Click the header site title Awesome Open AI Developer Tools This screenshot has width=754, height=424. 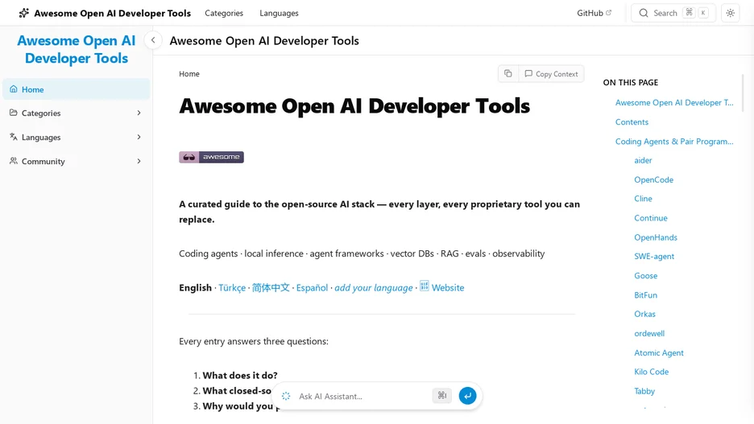coord(113,13)
